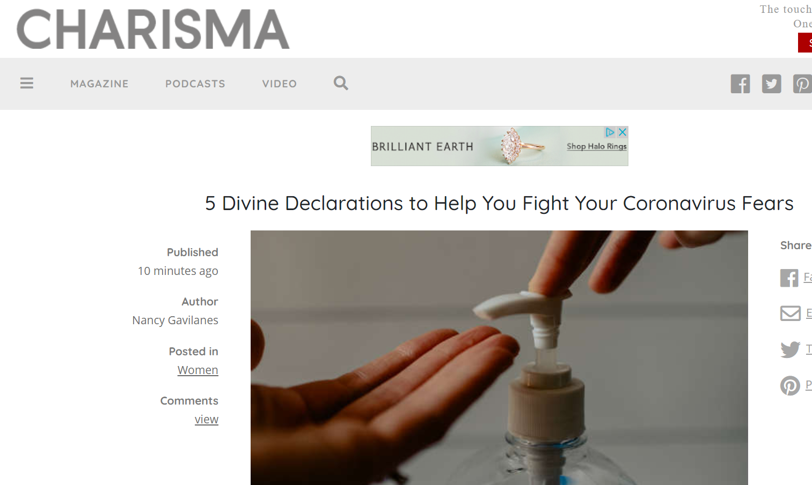Visit Shop Halo Rings ad link
The image size is (812, 485).
coord(597,146)
